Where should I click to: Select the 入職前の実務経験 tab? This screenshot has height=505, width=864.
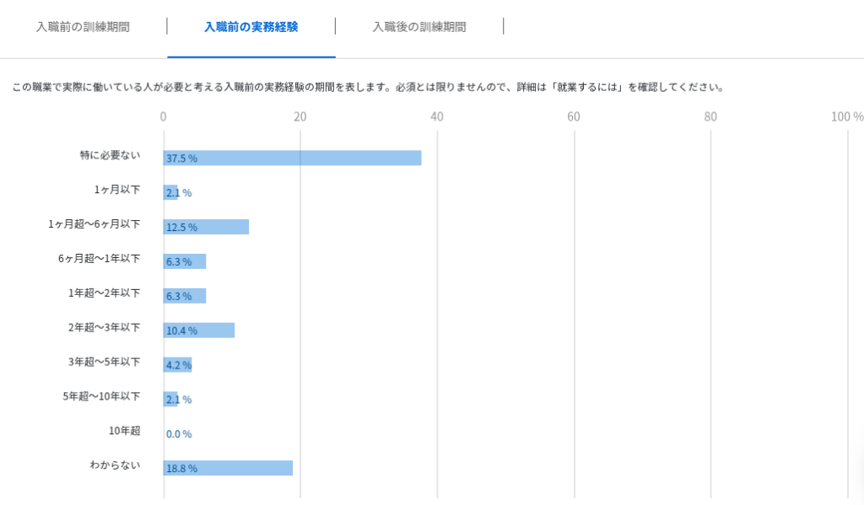pyautogui.click(x=251, y=27)
